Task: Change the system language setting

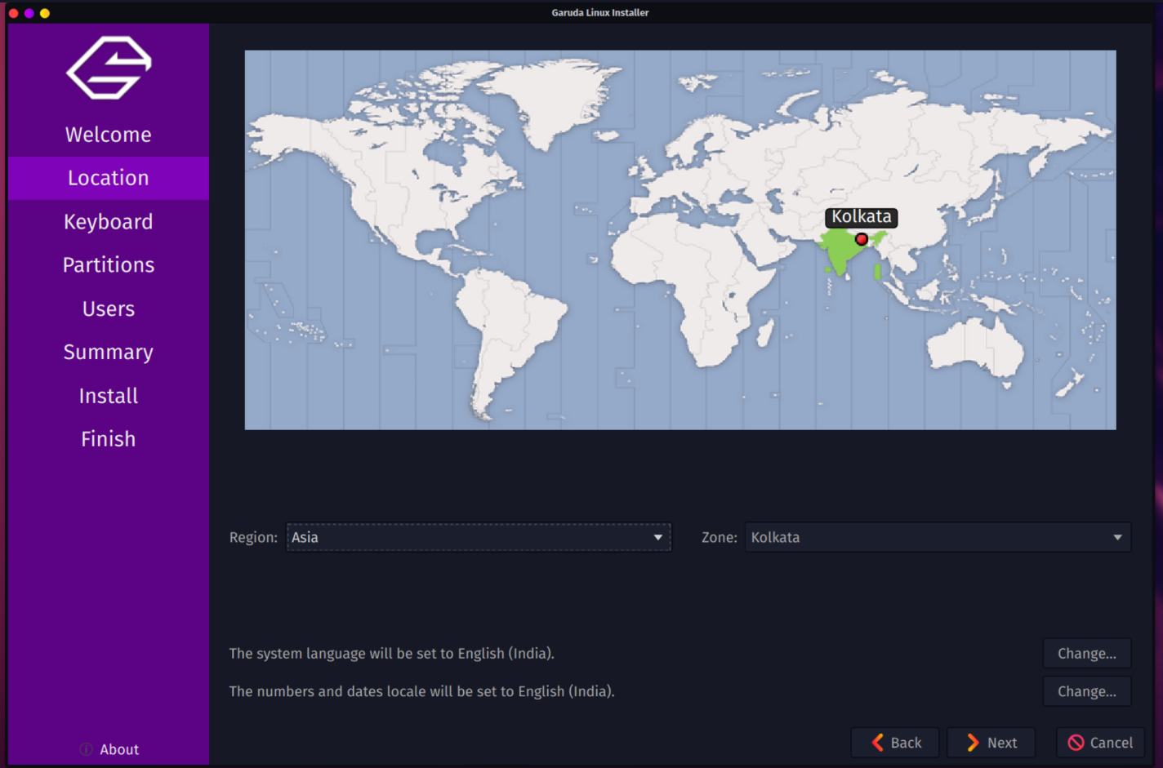Action: (x=1087, y=653)
